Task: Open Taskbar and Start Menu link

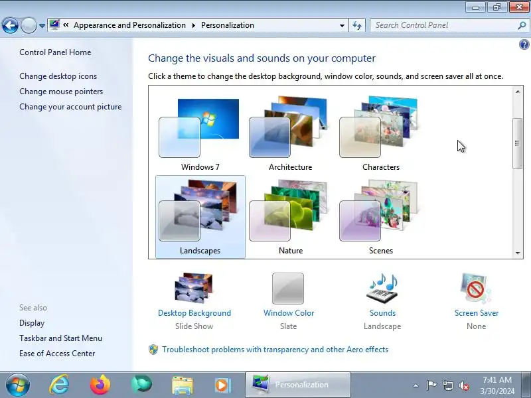Action: point(60,338)
